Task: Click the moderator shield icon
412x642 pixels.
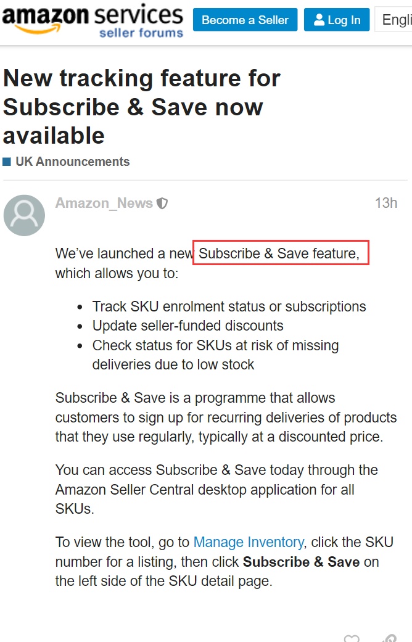Action: coord(162,203)
